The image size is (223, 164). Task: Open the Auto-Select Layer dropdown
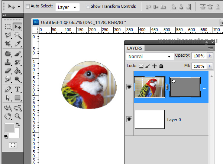point(69,7)
